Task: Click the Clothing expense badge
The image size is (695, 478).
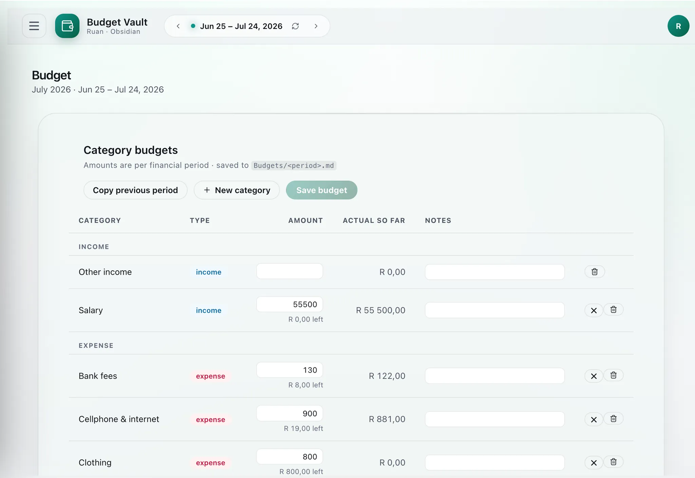Action: point(210,463)
